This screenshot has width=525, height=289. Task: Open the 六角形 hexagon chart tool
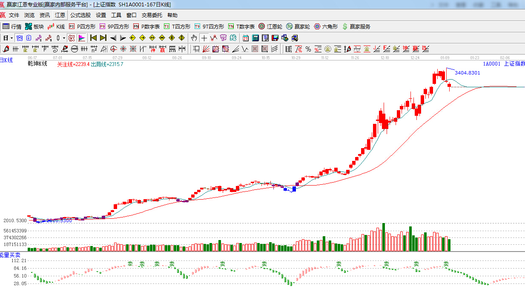(326, 26)
